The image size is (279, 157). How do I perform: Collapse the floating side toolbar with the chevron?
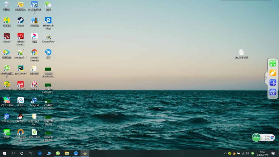click(266, 78)
